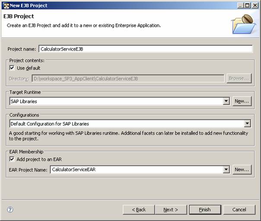Maximize the New EJB Project window

tap(247, 5)
